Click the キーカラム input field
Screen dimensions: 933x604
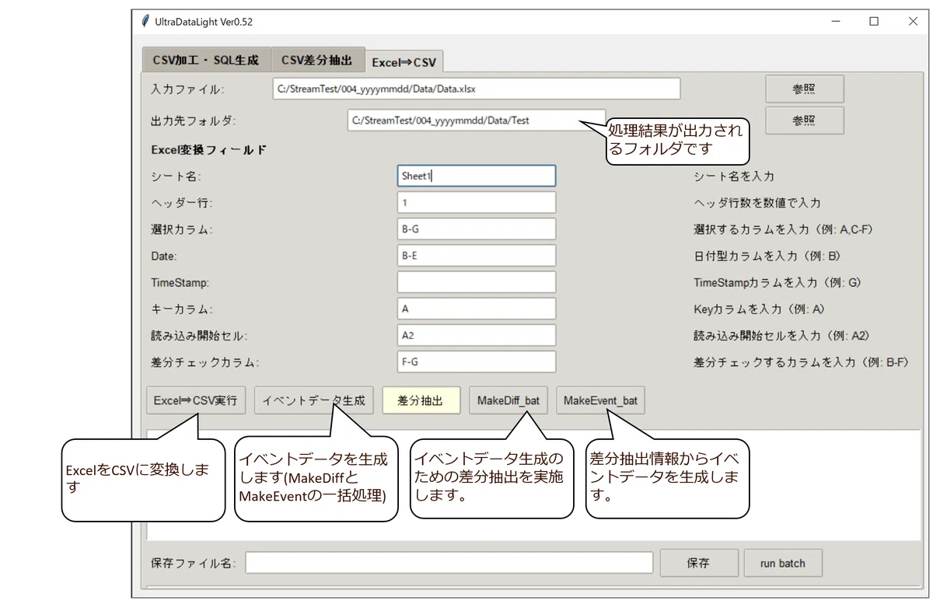coord(477,309)
